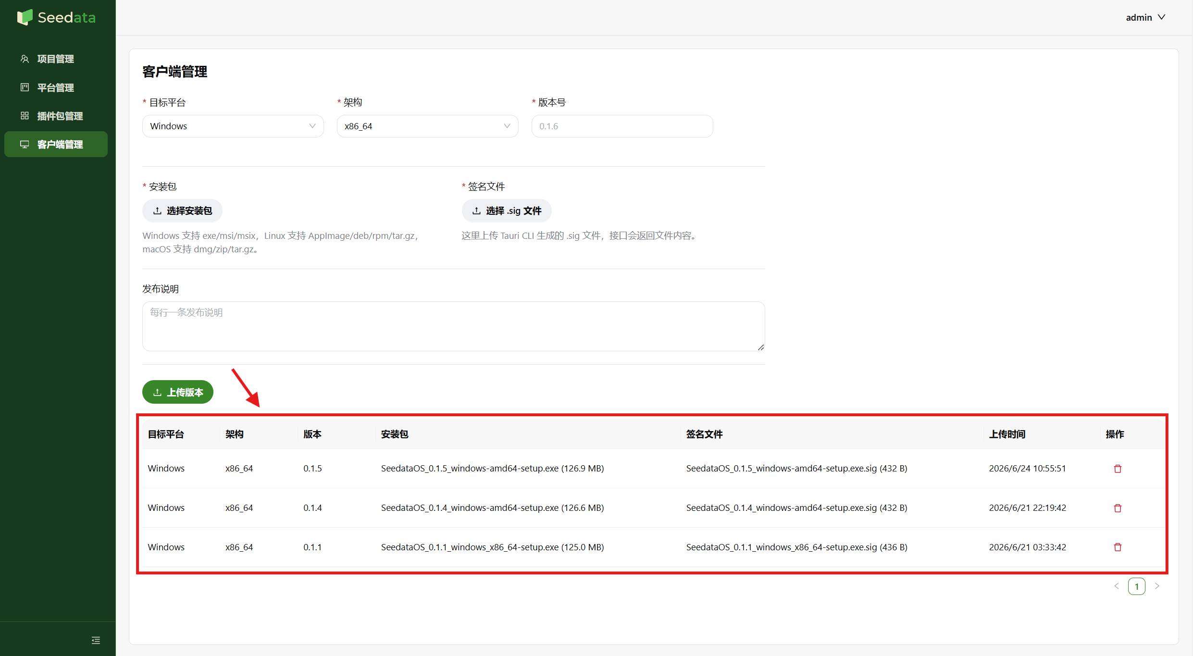This screenshot has width=1194, height=656.
Task: Click SeedataOS_0.1.4_windows-amd64-setup.exe (126.6 MB) cell
Action: click(x=492, y=507)
